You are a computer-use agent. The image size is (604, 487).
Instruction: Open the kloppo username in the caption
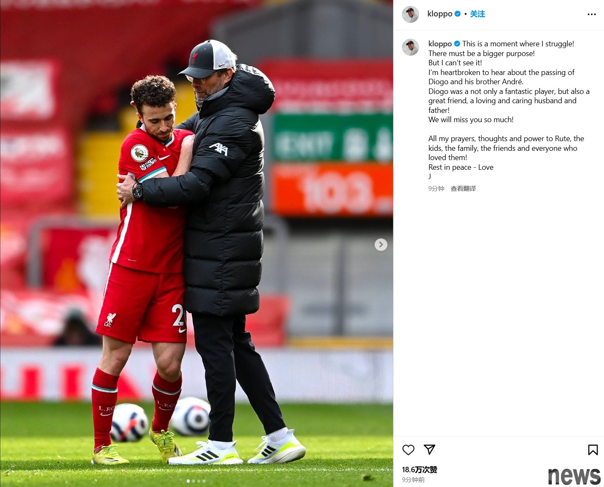coord(440,44)
